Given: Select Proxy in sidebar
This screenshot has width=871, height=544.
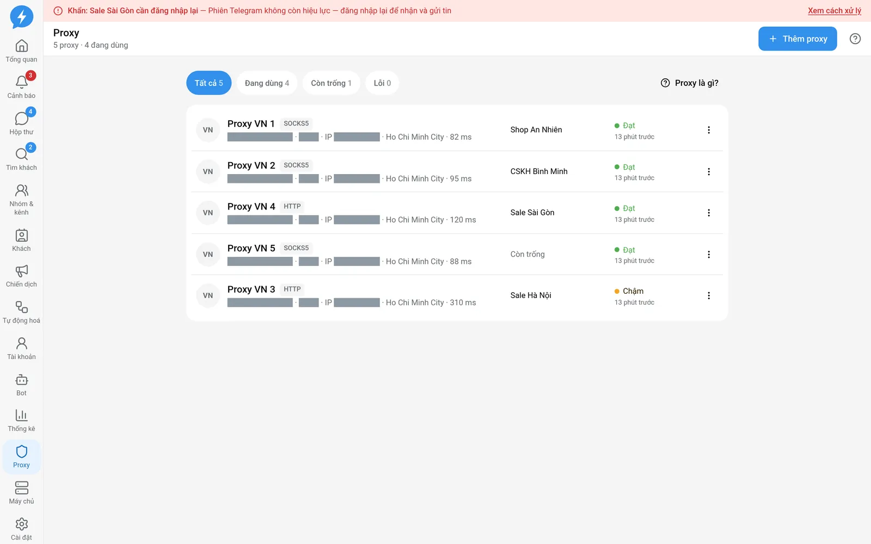Looking at the screenshot, I should click(21, 457).
